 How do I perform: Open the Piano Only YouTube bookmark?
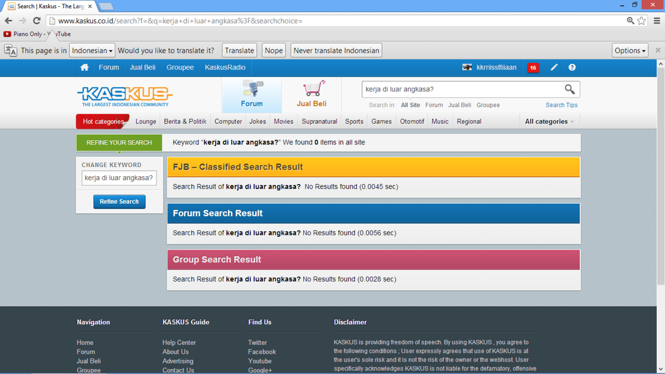[x=37, y=34]
